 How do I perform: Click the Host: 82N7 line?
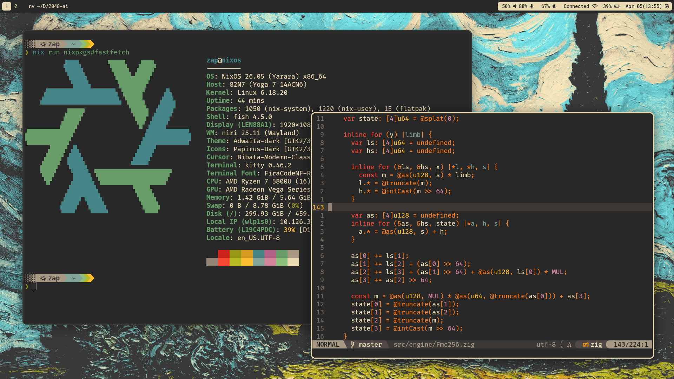[257, 85]
